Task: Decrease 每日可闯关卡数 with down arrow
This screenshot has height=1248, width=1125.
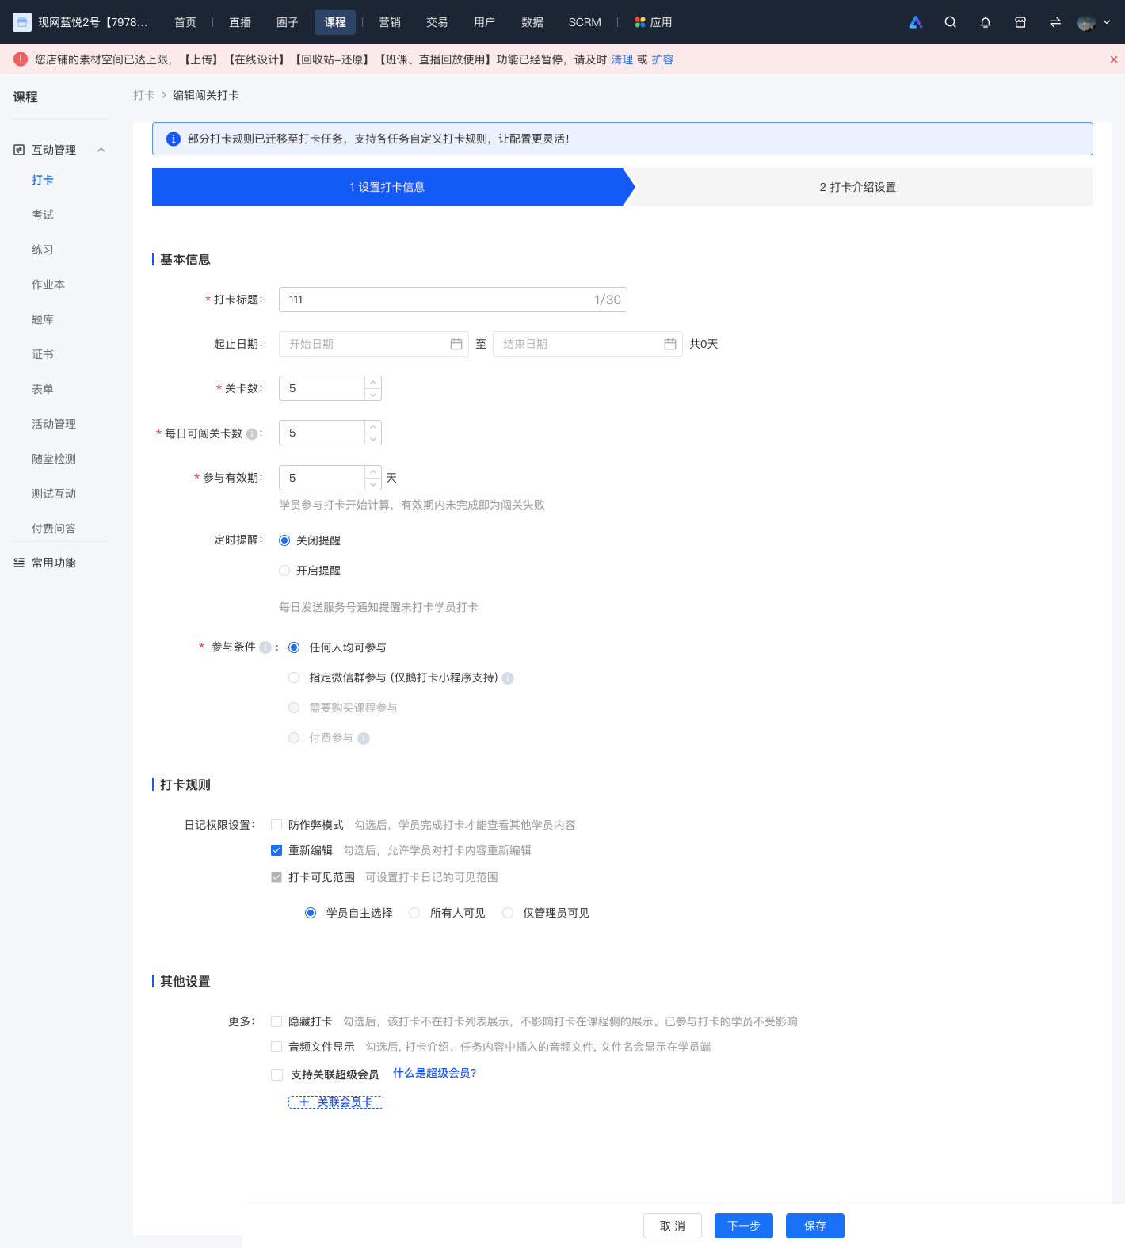Action: pos(373,439)
